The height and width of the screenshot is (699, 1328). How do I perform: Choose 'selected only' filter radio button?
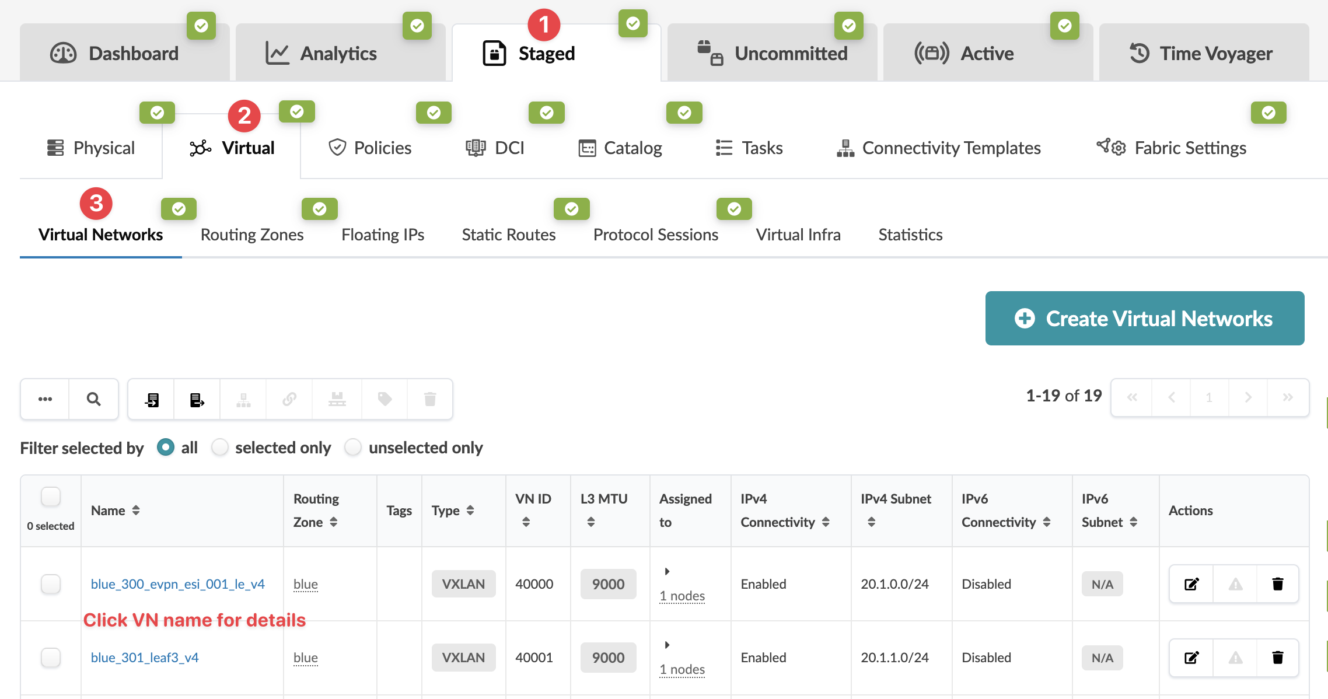point(220,448)
